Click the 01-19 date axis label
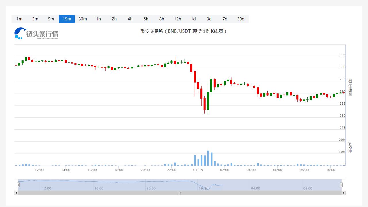This screenshot has height=207, width=368. (198, 170)
